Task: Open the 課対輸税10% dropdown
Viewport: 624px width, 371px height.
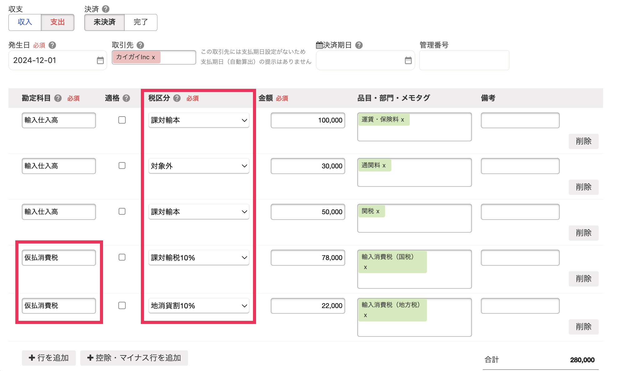Action: tap(199, 258)
